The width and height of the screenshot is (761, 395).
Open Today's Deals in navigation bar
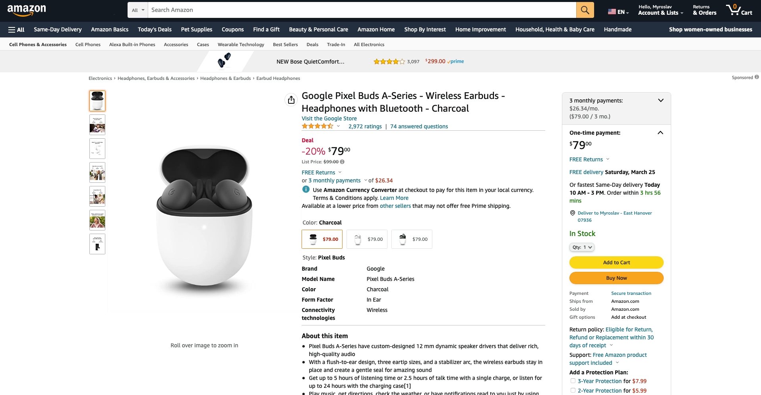pyautogui.click(x=155, y=29)
